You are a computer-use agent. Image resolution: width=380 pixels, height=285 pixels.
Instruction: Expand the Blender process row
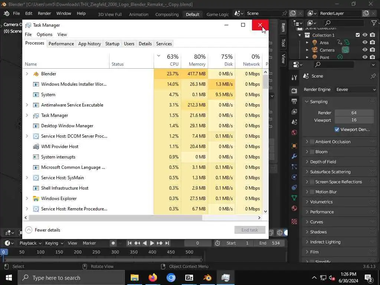tap(27, 74)
